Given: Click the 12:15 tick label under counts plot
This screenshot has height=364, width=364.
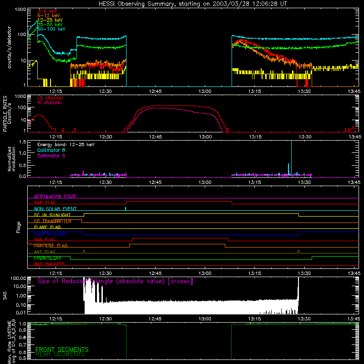Looking at the screenshot, I should click(x=56, y=91).
